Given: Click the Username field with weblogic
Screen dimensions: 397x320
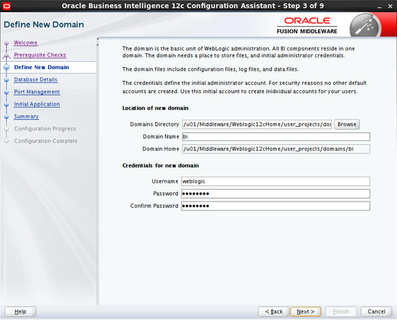Looking at the screenshot, I should pyautogui.click(x=276, y=181).
